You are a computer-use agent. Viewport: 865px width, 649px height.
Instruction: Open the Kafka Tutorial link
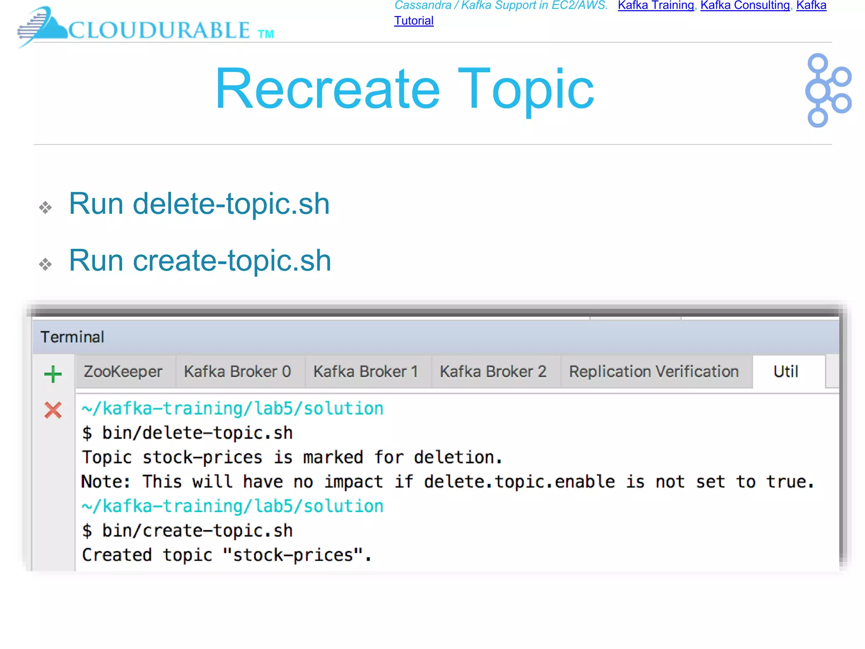click(x=413, y=21)
